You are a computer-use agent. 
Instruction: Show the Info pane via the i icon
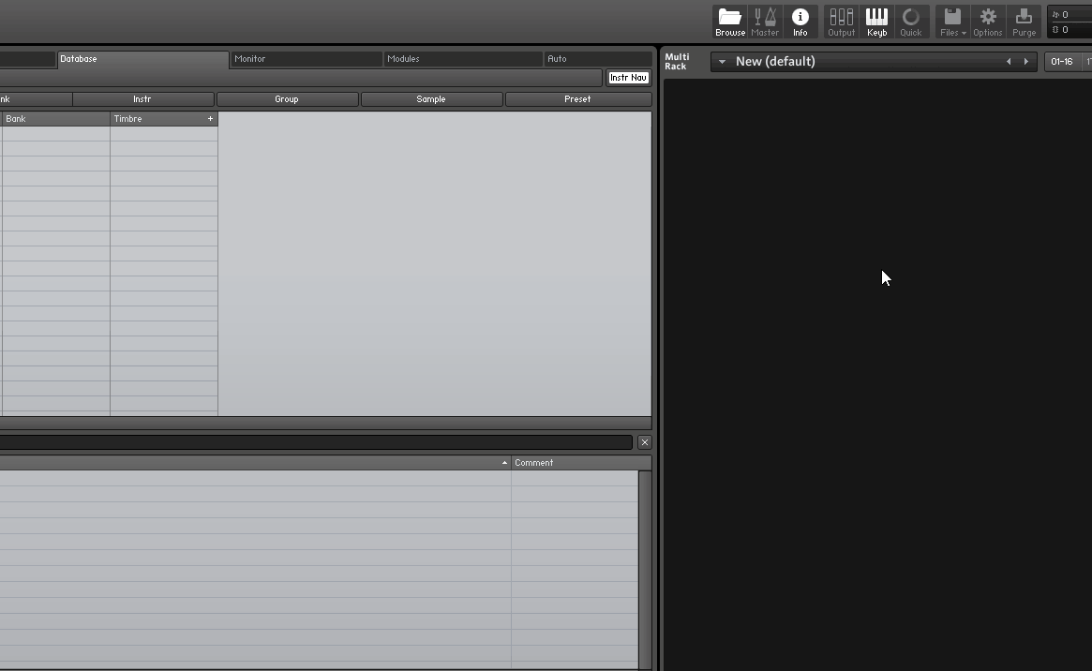[800, 21]
